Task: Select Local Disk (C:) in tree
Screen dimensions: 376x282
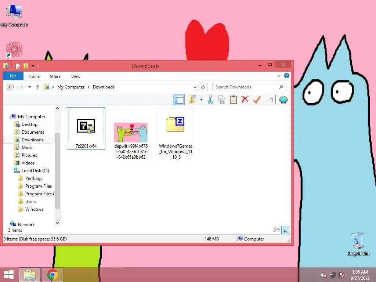Action: click(x=35, y=170)
